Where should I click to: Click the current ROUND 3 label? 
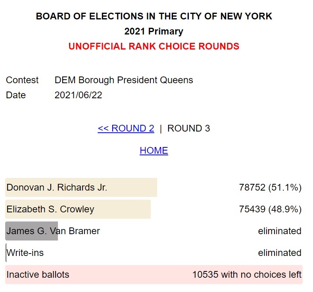[x=188, y=129]
